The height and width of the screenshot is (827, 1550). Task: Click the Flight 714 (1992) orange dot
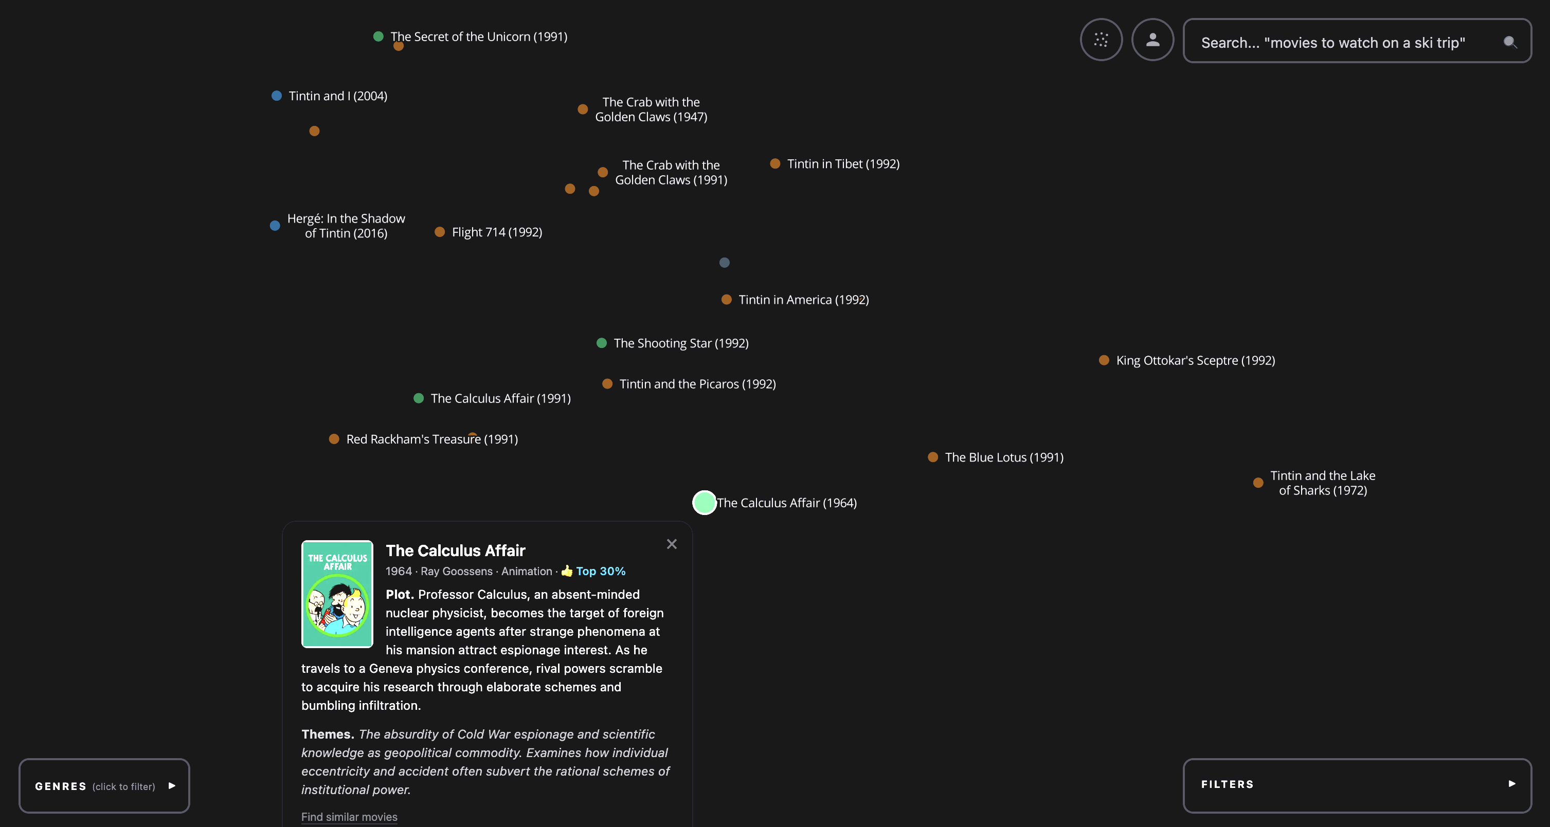click(x=439, y=232)
